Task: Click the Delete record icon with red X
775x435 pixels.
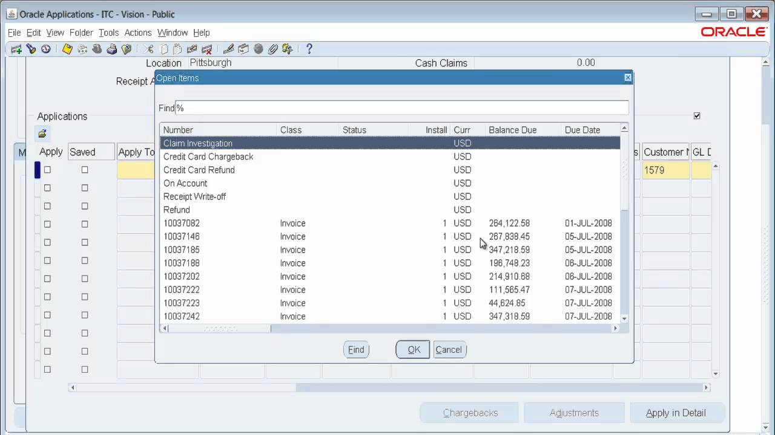Action: coord(206,50)
